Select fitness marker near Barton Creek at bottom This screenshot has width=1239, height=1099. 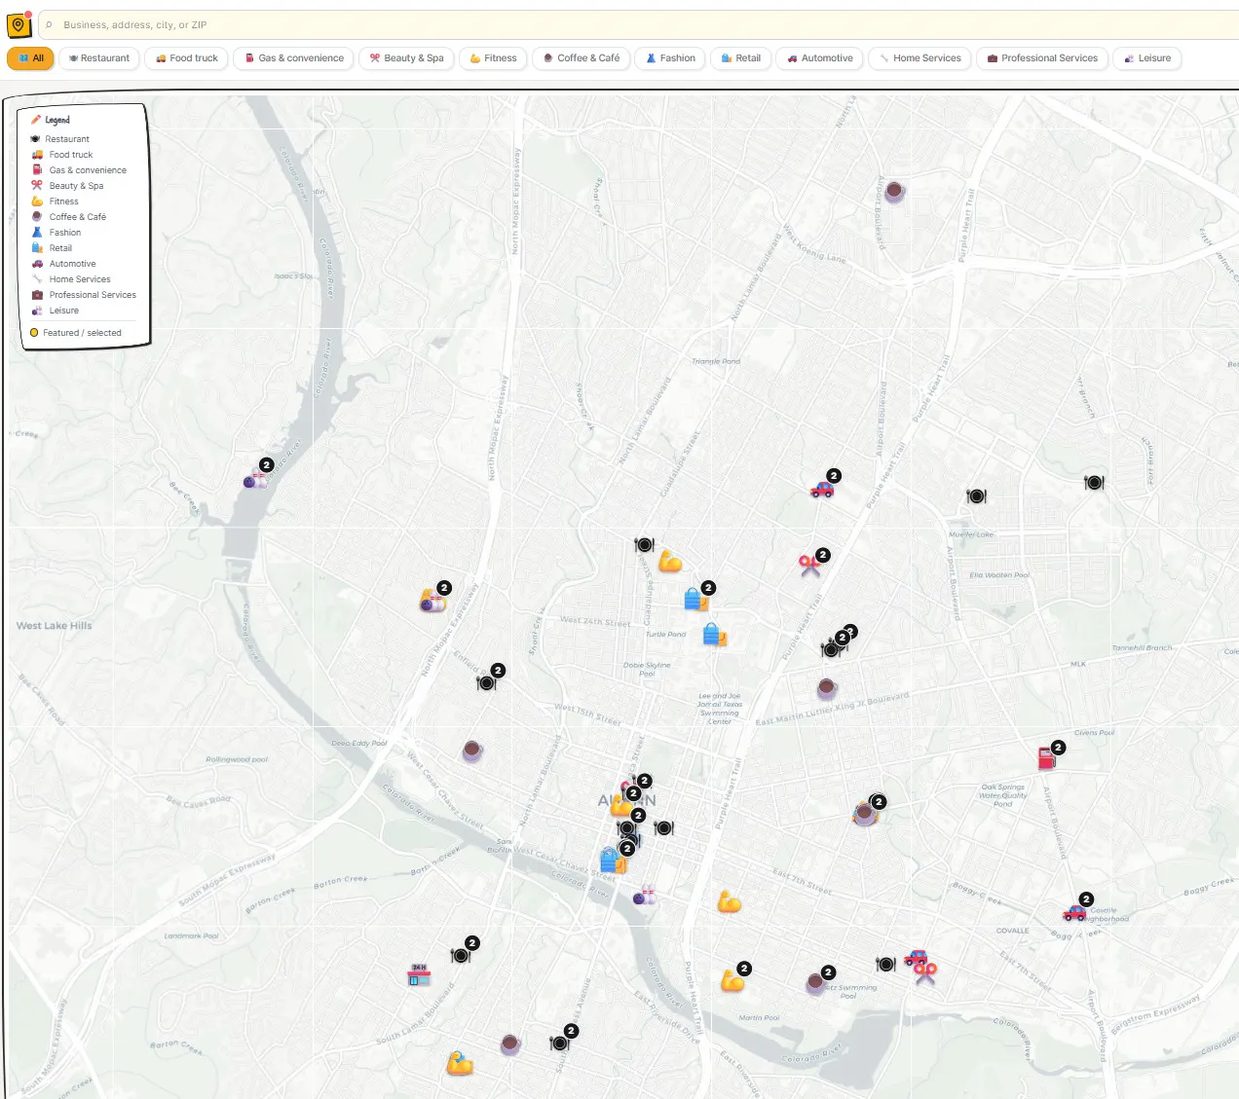[460, 1063]
